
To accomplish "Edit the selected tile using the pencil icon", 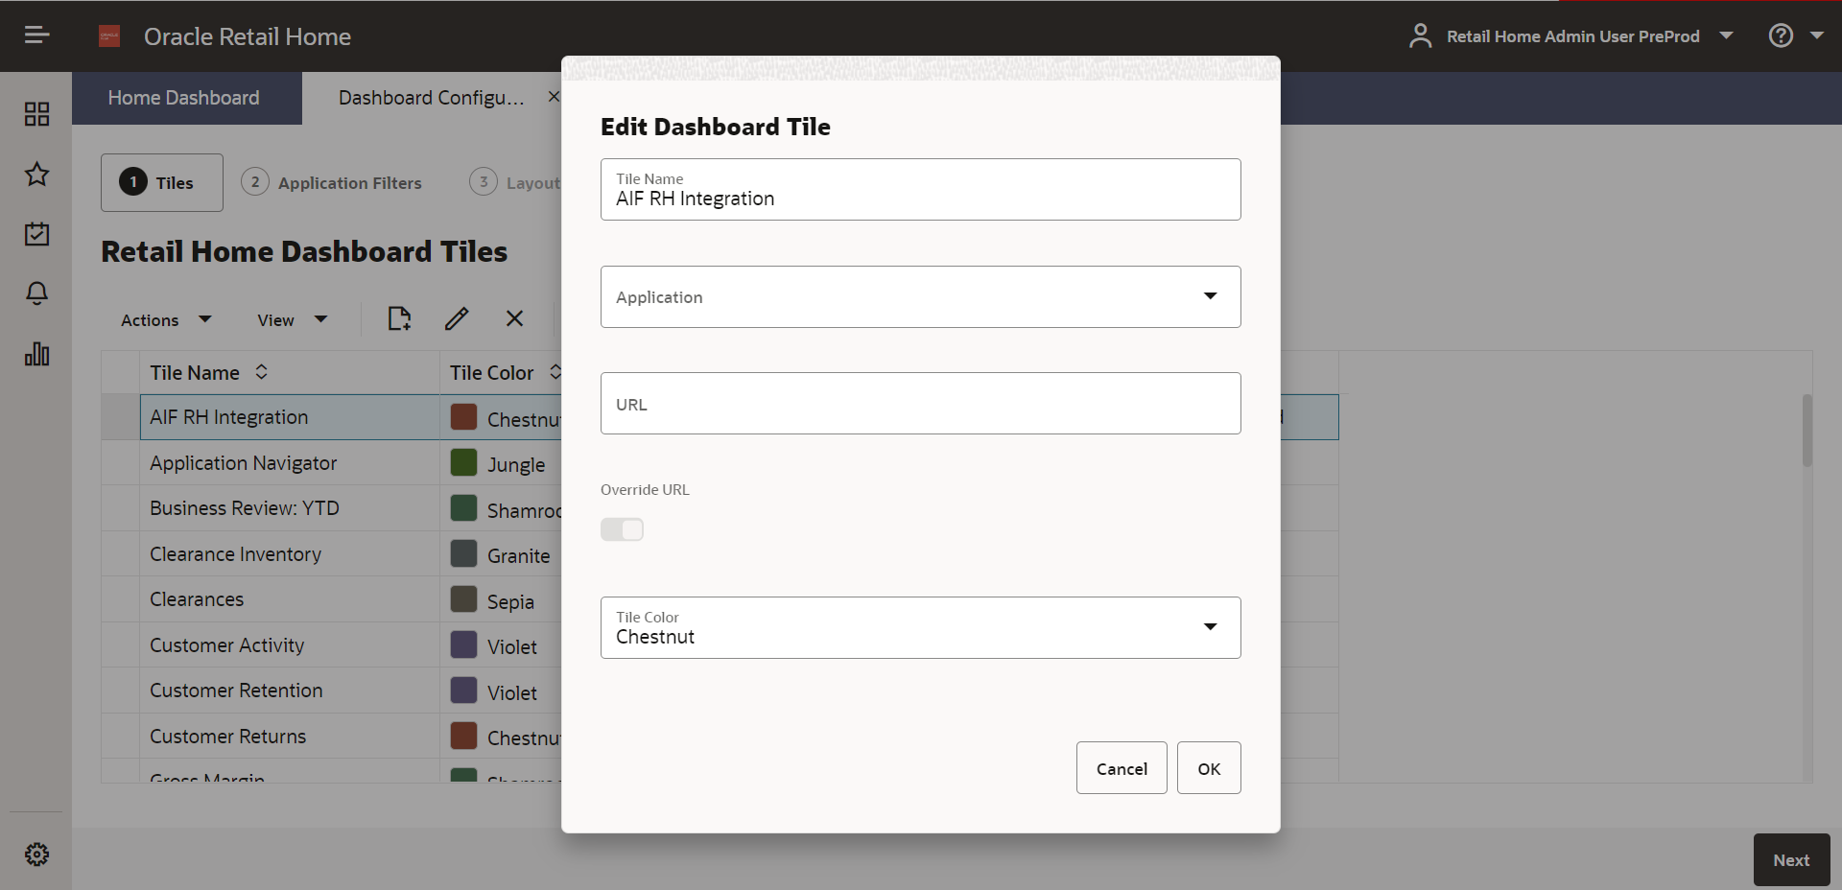I will click(457, 318).
